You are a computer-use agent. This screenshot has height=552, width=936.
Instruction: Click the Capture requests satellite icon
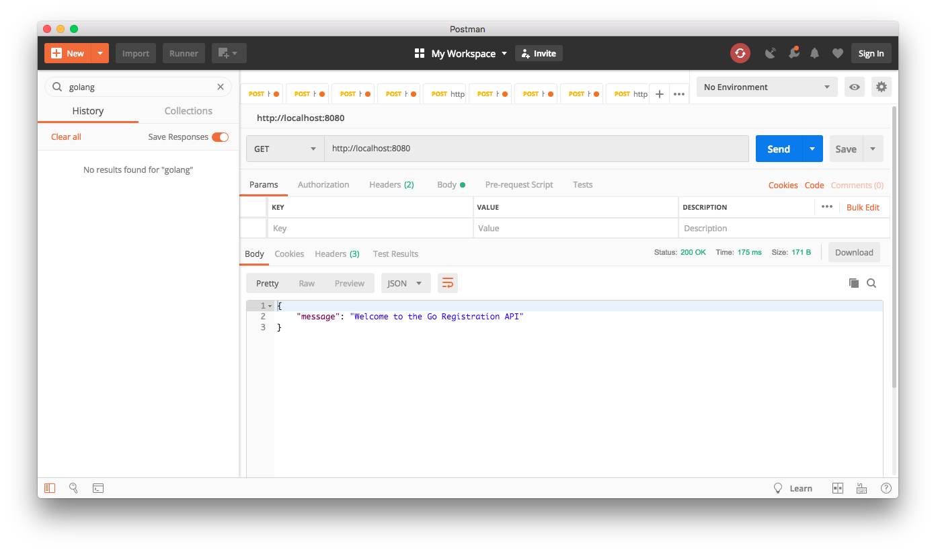click(771, 52)
